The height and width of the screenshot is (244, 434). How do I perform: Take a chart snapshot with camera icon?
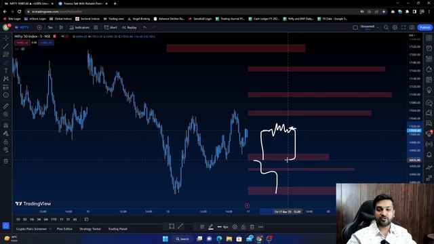412,27
